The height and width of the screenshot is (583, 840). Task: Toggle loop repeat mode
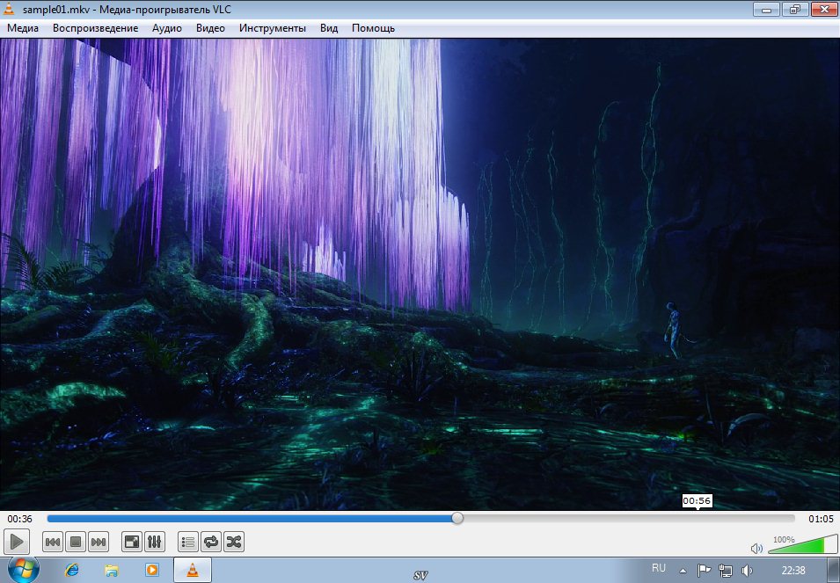click(210, 542)
